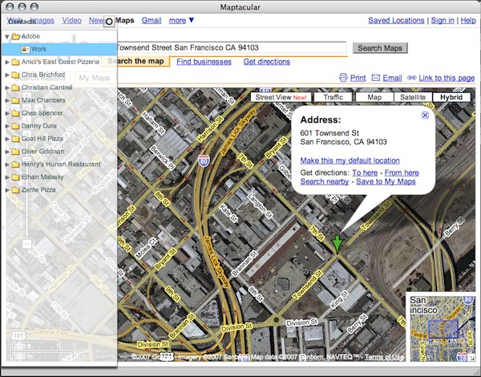Click the green arrow map marker
The image size is (481, 377).
click(x=338, y=245)
